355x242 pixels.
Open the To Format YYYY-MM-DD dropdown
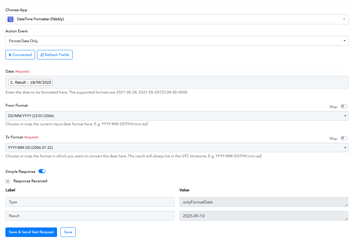click(177, 147)
